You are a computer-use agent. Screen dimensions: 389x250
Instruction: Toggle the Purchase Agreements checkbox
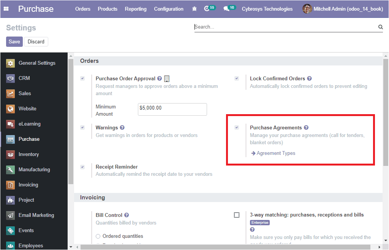[237, 127]
